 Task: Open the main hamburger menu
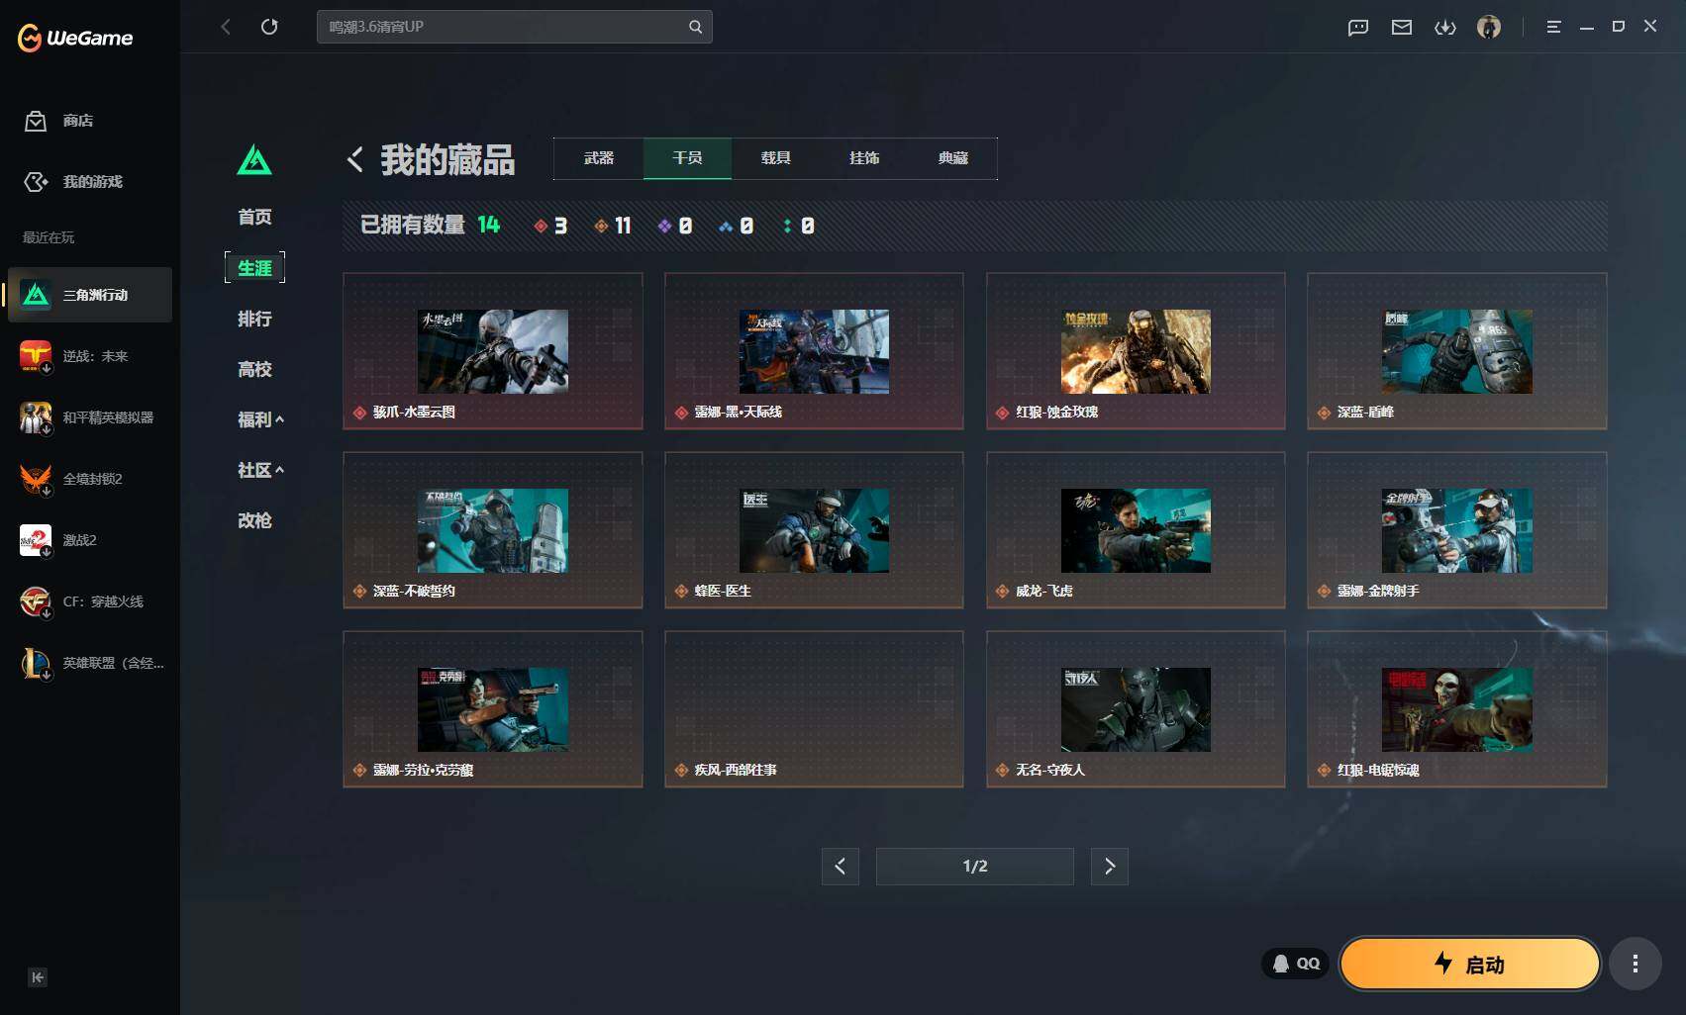click(x=1553, y=27)
